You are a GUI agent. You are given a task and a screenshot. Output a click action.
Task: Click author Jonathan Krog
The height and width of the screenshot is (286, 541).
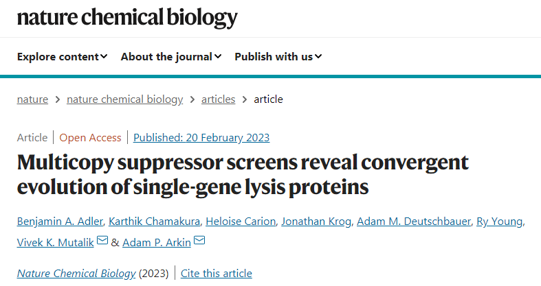(x=316, y=221)
